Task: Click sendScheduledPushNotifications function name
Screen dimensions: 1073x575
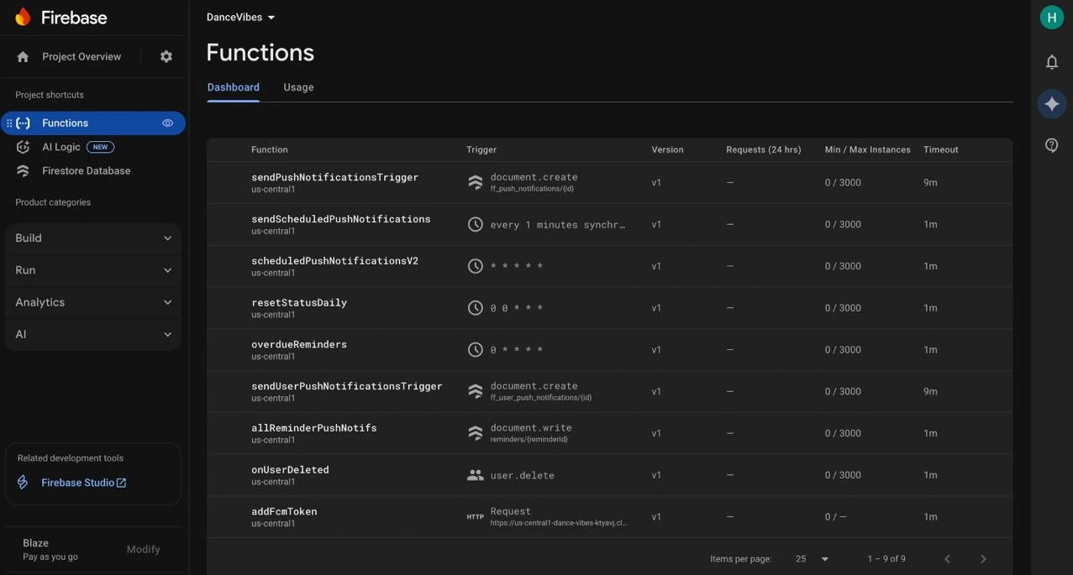Action: (341, 219)
